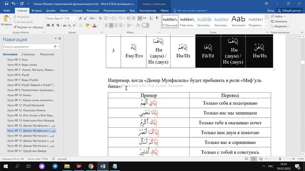
Task: Click the Заменить (Replace) button
Action: point(279,21)
